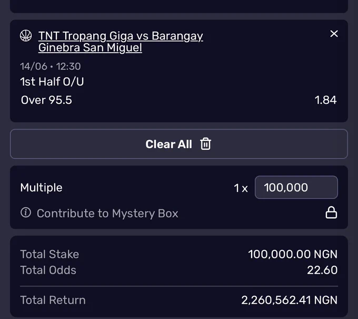Screen dimensions: 358x319
Task: Remove the TNT Tropang Giga selection
Action: pyautogui.click(x=334, y=34)
